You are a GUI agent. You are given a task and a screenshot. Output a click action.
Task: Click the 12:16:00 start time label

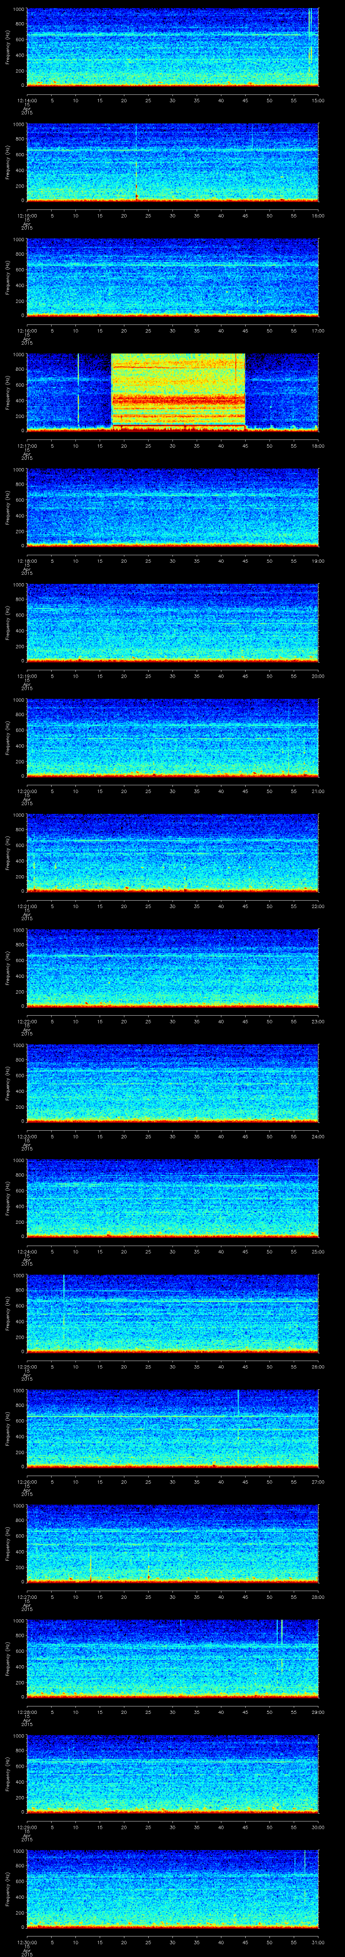point(27,331)
